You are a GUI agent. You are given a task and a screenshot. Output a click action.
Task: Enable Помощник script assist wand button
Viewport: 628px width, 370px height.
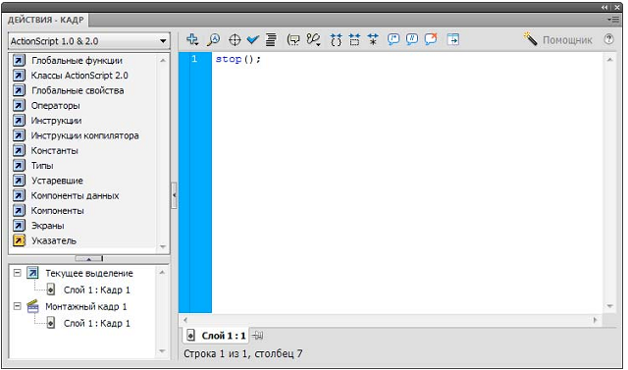click(x=557, y=39)
